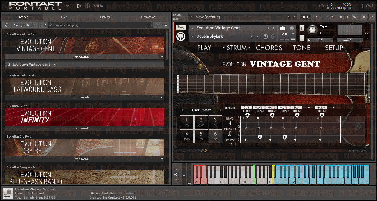
Task: Click the exclamation warning icon in header
Action: tap(362, 6)
